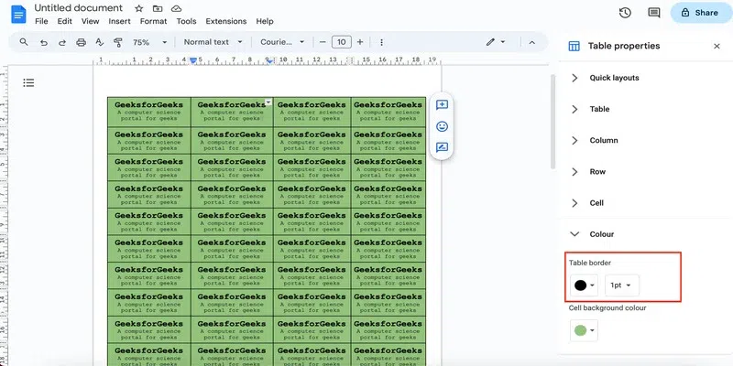The image size is (733, 366).
Task: Edit the font size field
Action: (x=341, y=42)
